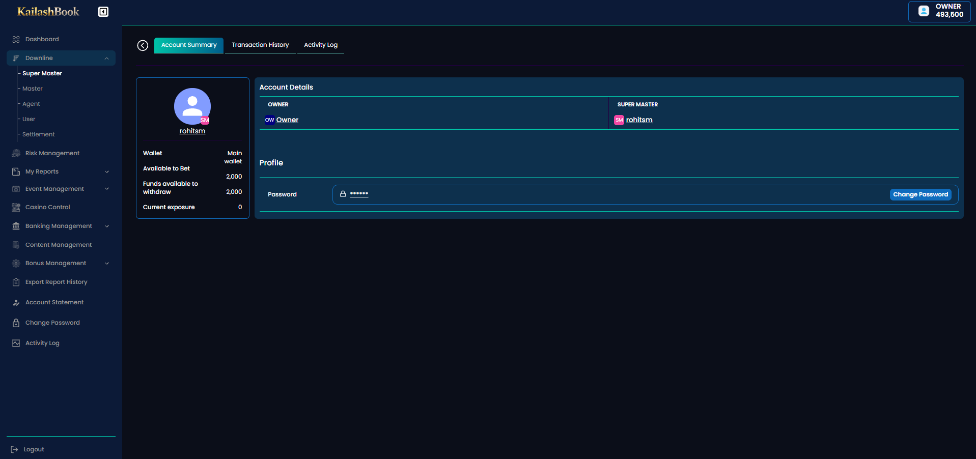
Task: Select Master in the Downline submenu
Action: click(33, 89)
